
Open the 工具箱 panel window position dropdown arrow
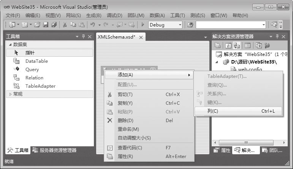(x=77, y=37)
